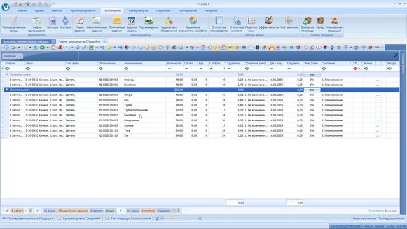This screenshot has width=407, height=229.
Task: Open filter funnel toolbar dropdown arrow
Action: tap(351, 47)
